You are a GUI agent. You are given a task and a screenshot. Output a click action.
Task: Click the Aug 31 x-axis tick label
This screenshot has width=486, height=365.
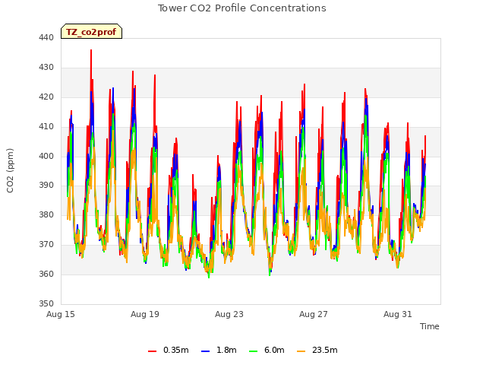tap(398, 314)
